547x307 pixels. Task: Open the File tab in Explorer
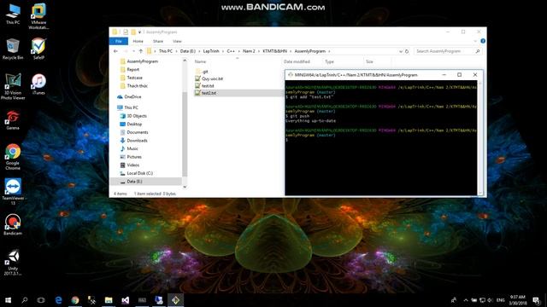119,41
